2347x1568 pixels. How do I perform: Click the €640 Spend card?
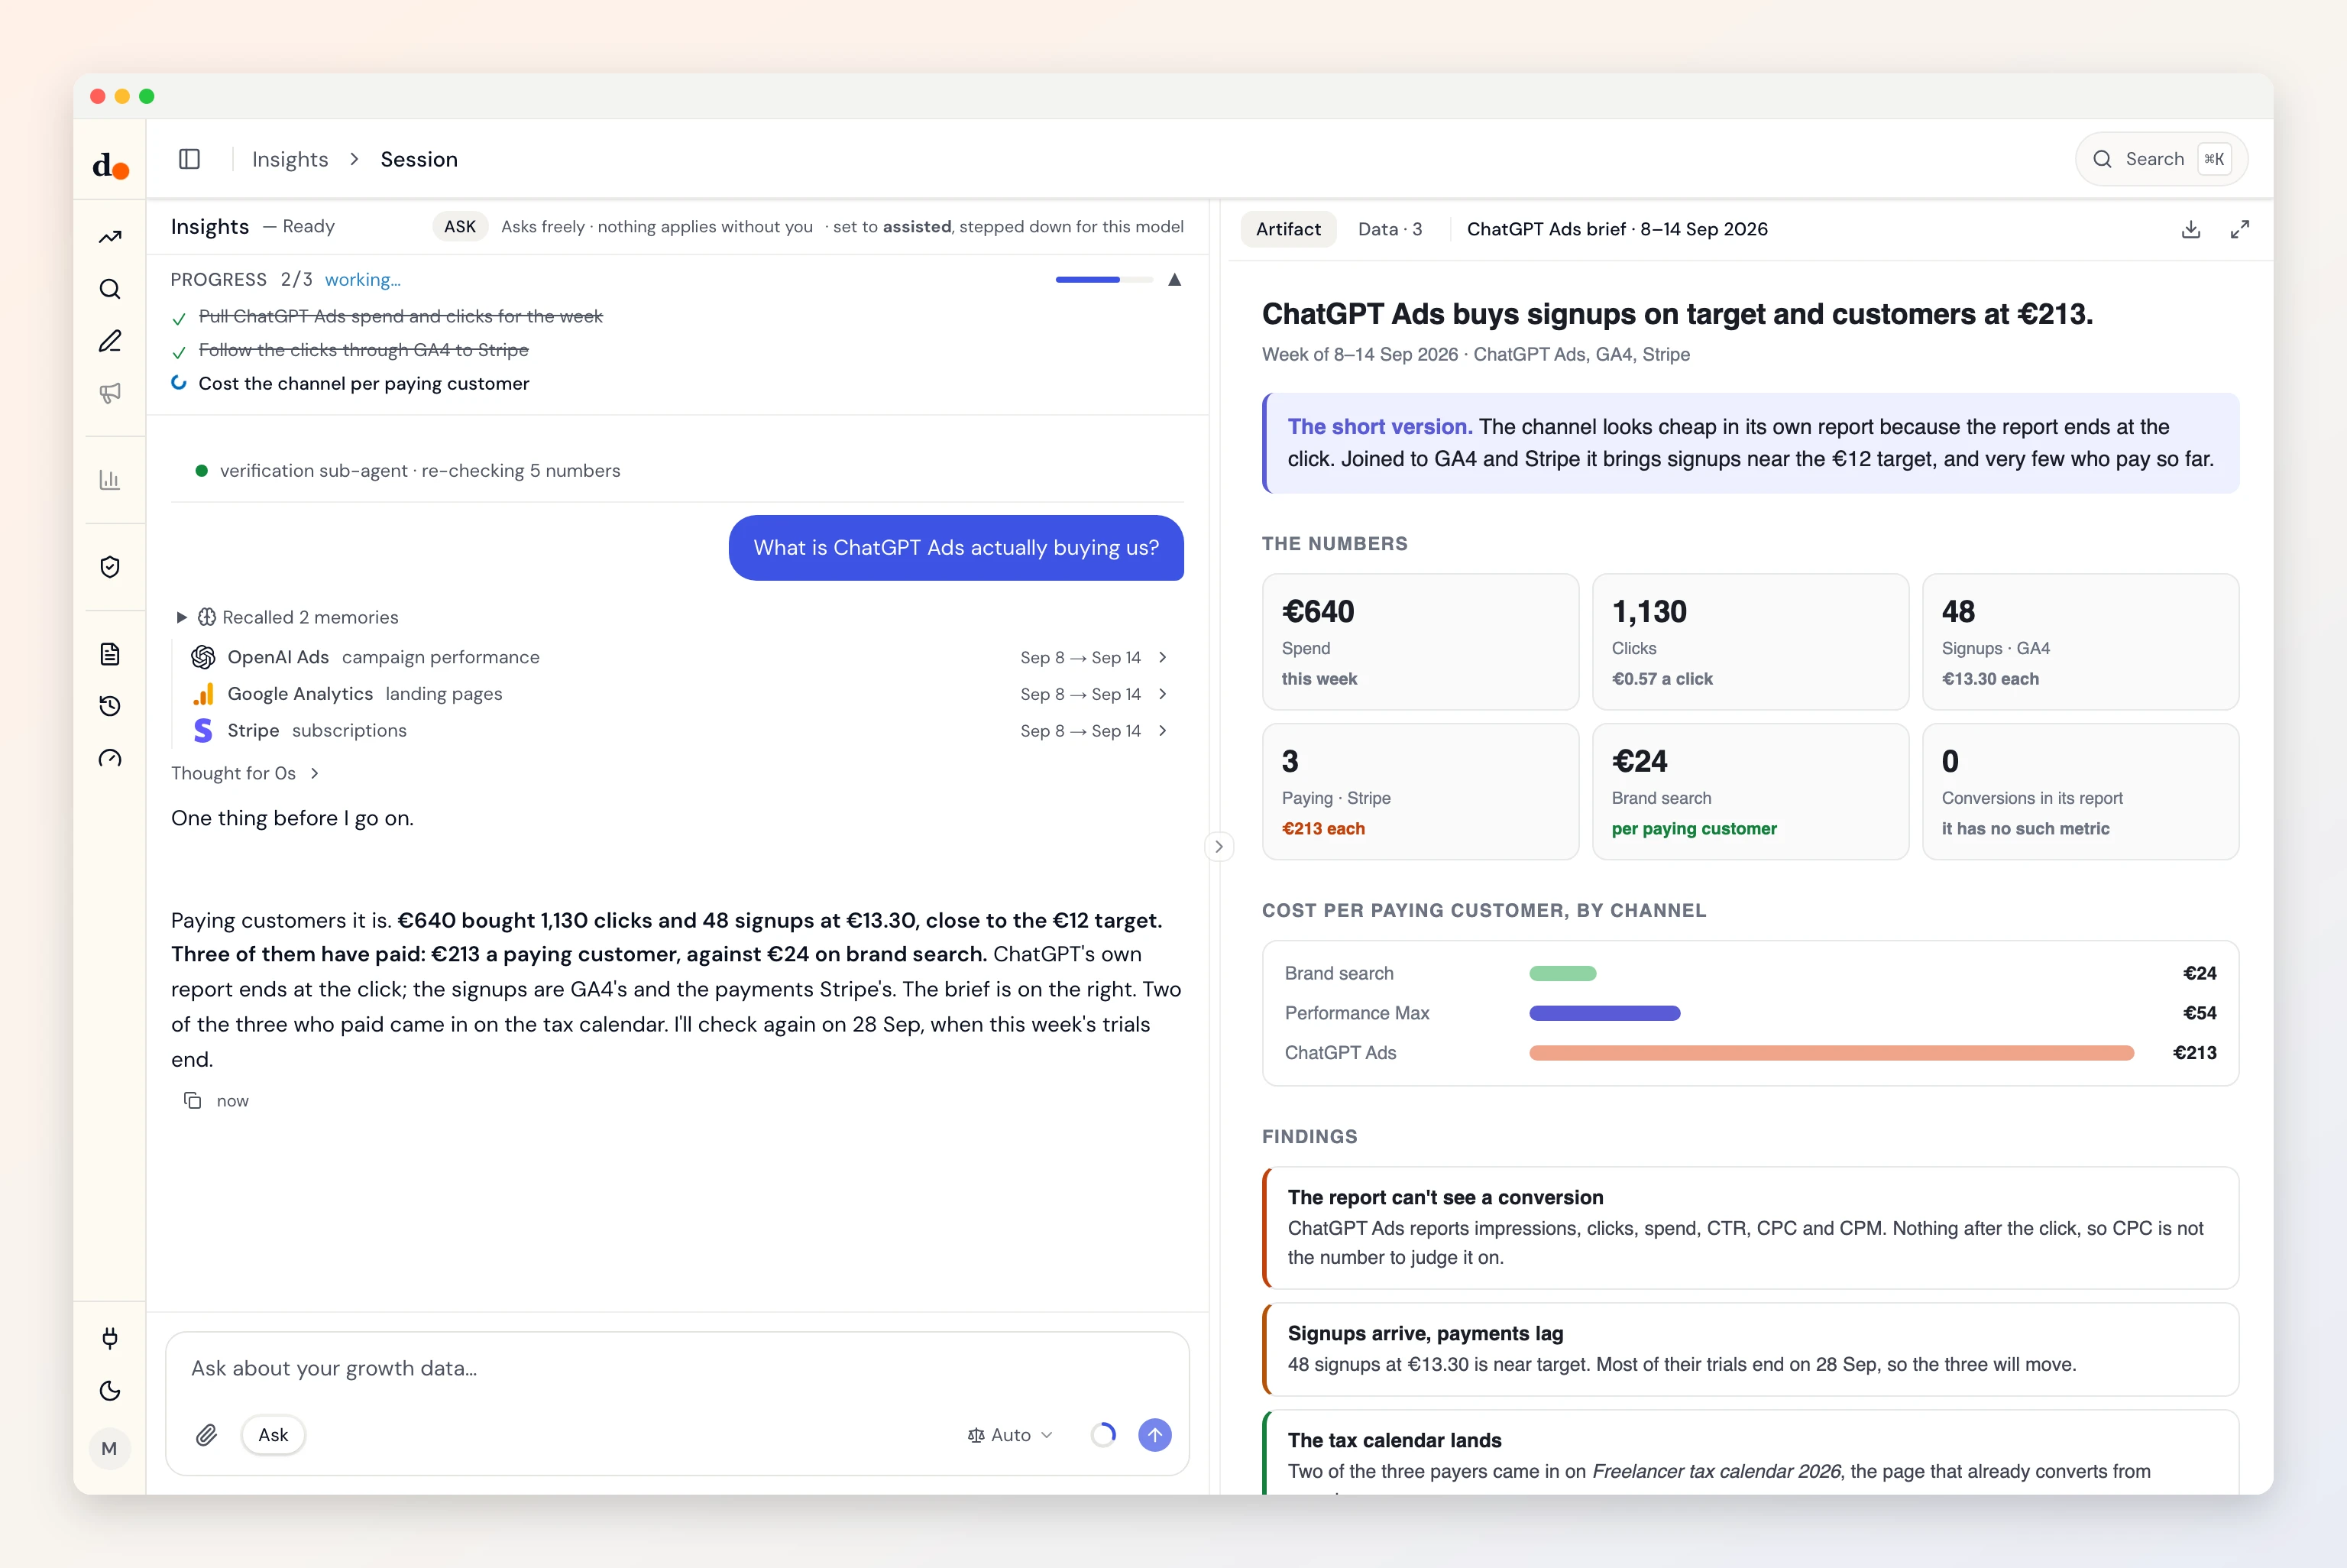click(1420, 642)
